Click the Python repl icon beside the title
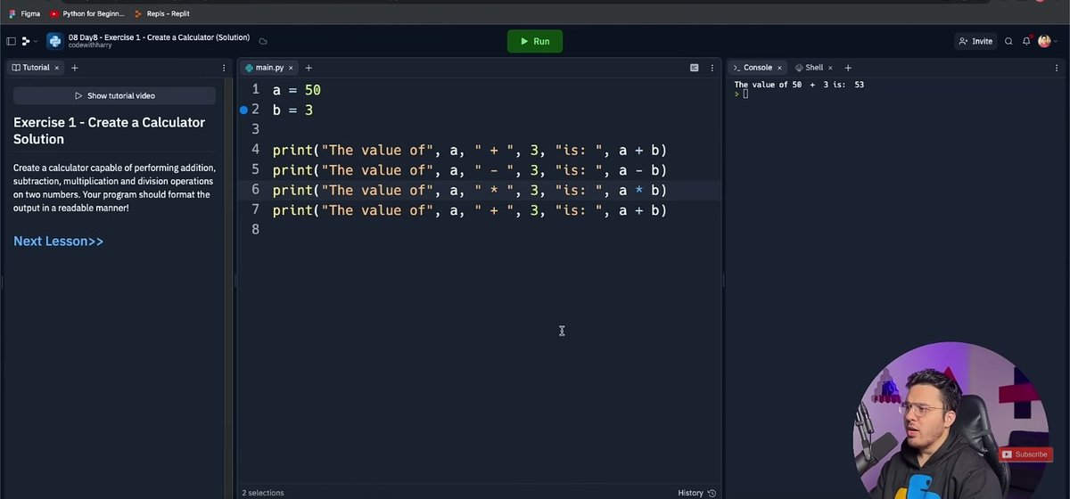Image resolution: width=1070 pixels, height=499 pixels. click(x=54, y=41)
